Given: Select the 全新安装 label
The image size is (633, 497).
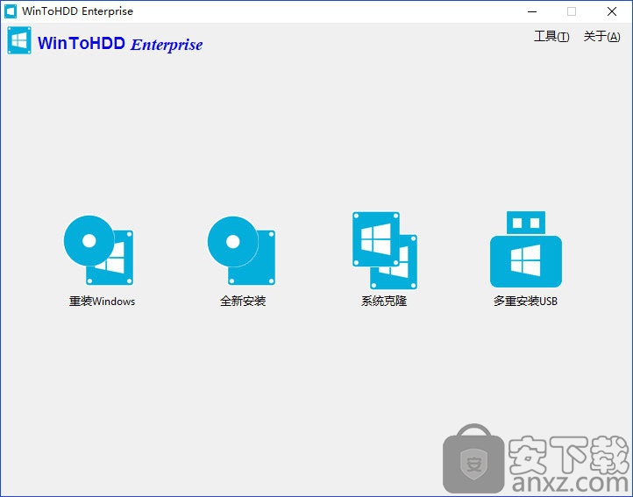Looking at the screenshot, I should (x=243, y=302).
